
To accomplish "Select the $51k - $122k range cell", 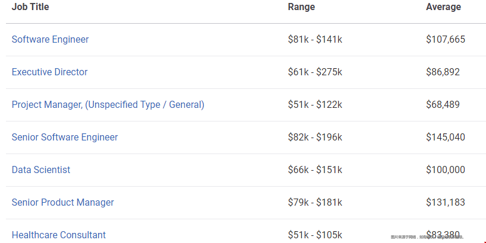I will [315, 104].
